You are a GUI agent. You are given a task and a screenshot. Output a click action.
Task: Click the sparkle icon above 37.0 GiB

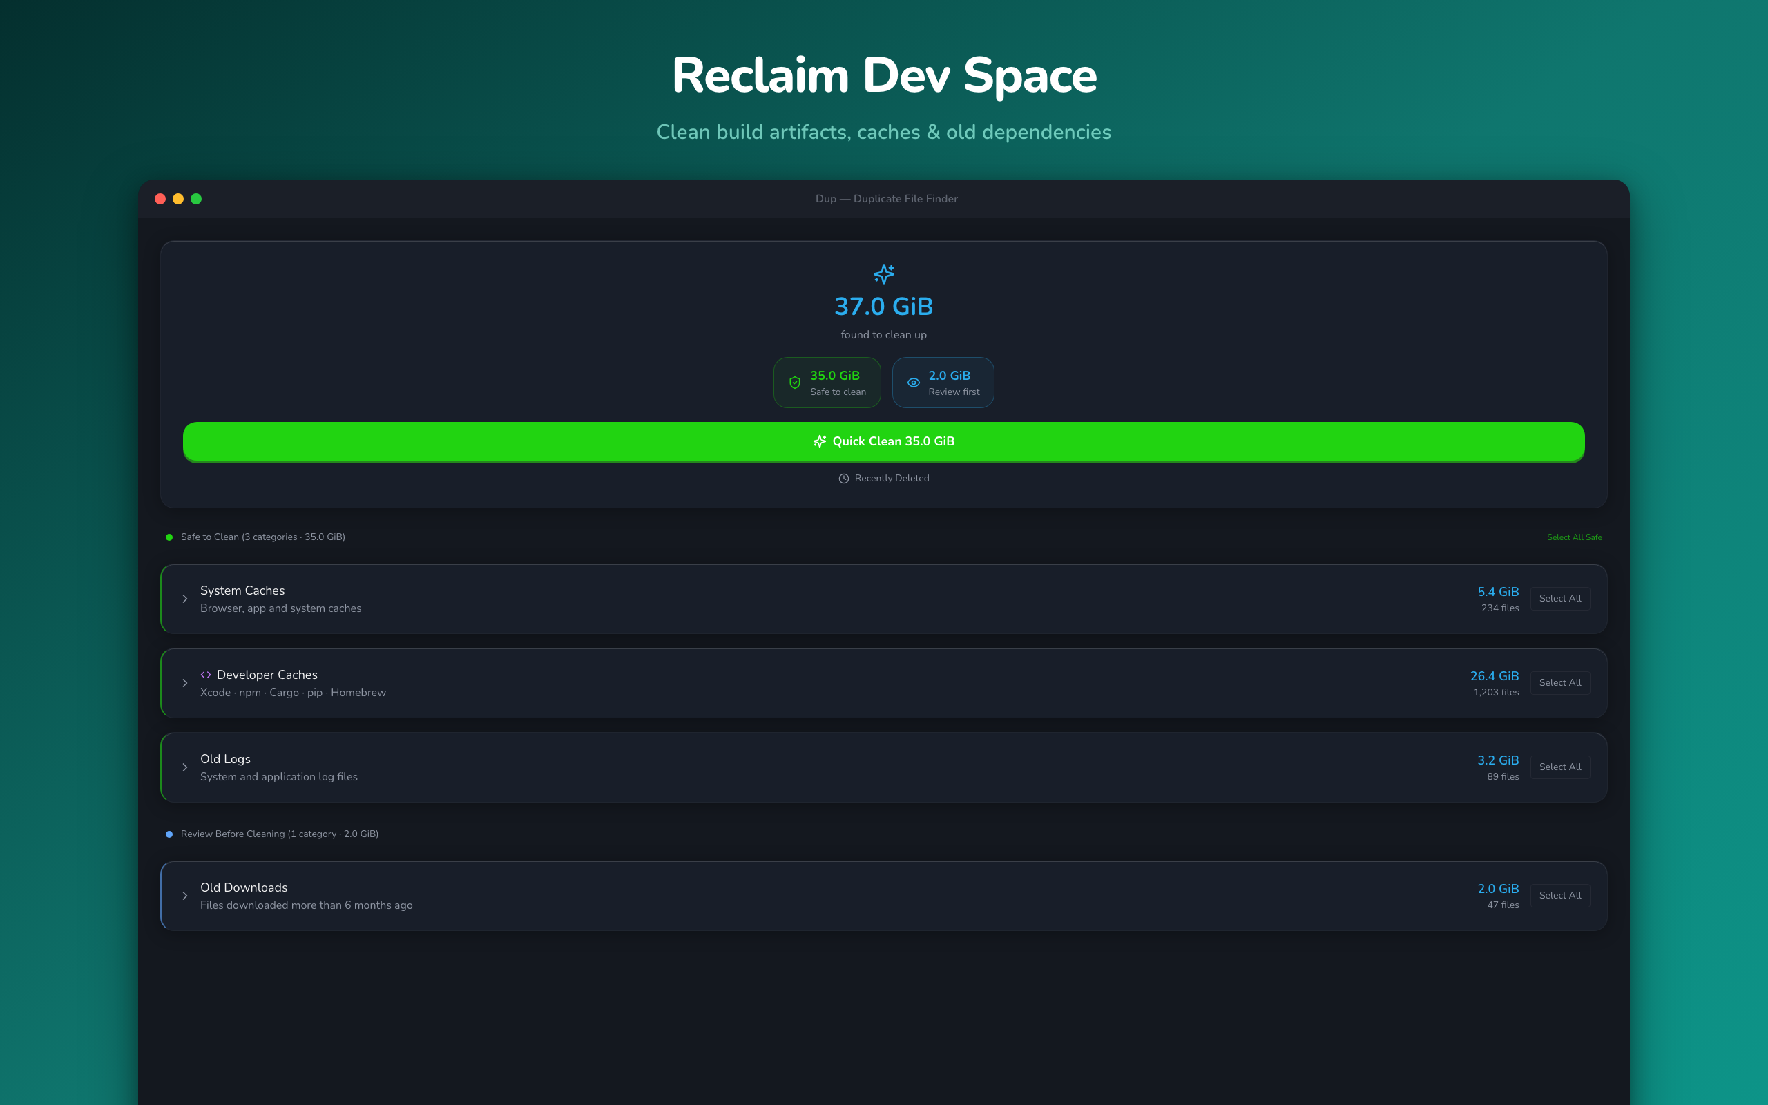click(x=884, y=275)
